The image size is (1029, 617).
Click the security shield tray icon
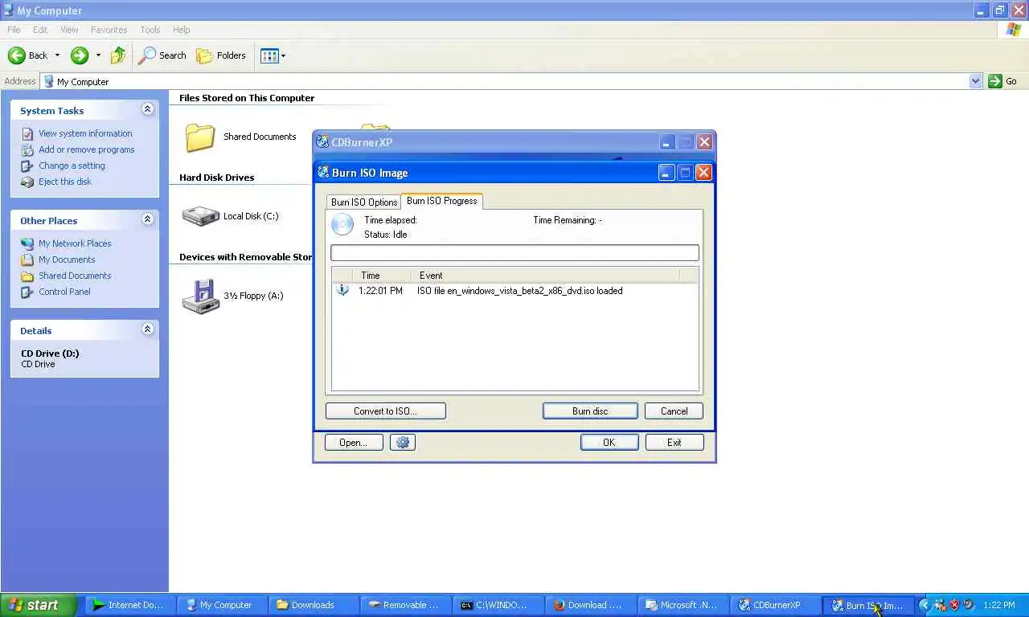pos(954,605)
